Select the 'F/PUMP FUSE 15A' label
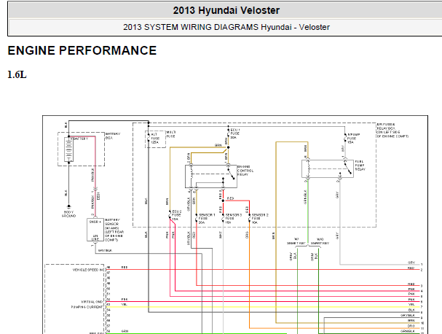Viewport: 442px width, 334px height. (353, 139)
